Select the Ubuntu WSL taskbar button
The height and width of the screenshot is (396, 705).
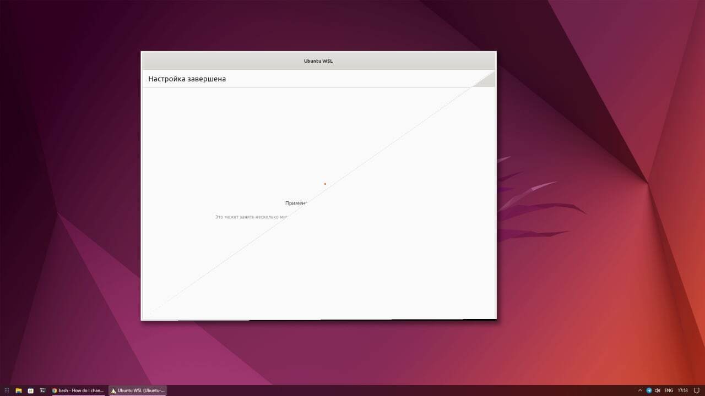pyautogui.click(x=138, y=391)
